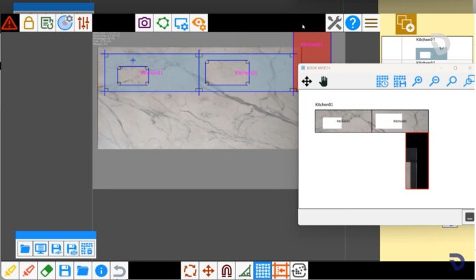Click the blue info circle icon

[101, 270]
